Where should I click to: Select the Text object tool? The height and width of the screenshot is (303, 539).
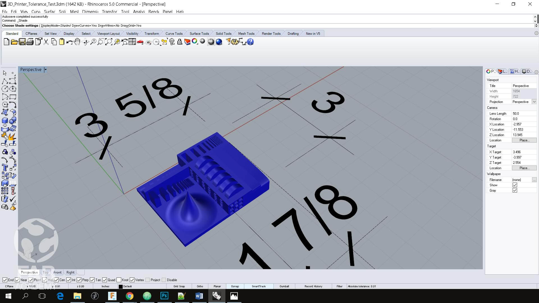coord(5,168)
